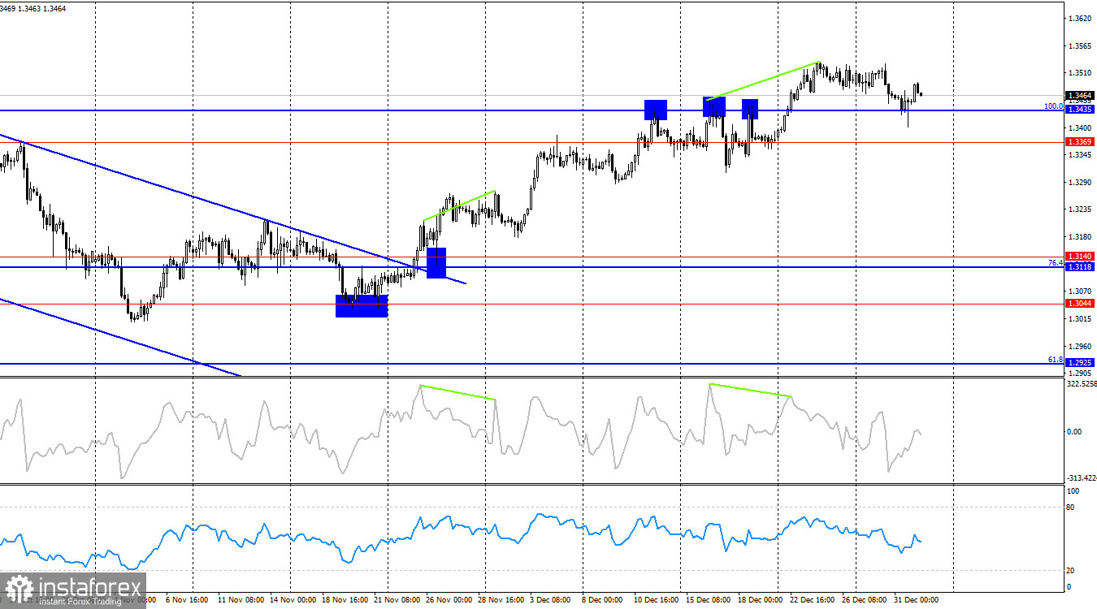The image size is (1097, 609).
Task: Select the 1.3235 price axis label
Action: 1080,209
